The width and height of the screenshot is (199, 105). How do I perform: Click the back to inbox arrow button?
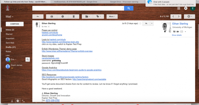coord(38,17)
